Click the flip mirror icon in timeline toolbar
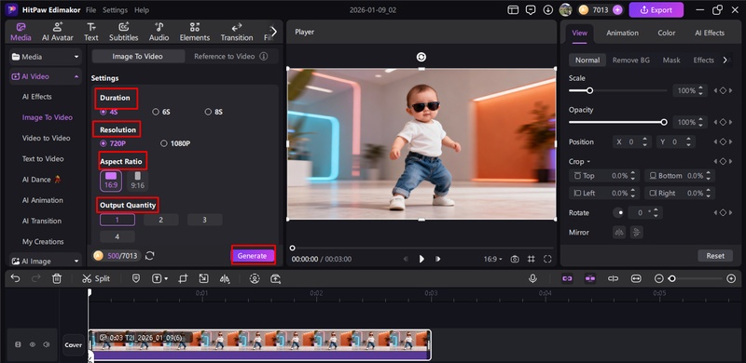Viewport: 746px width, 363px height. pos(225,279)
